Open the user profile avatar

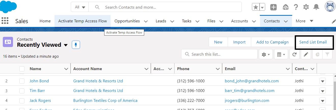click(330, 7)
